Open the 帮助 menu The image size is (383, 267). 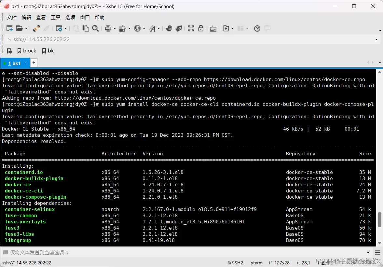click(100, 17)
